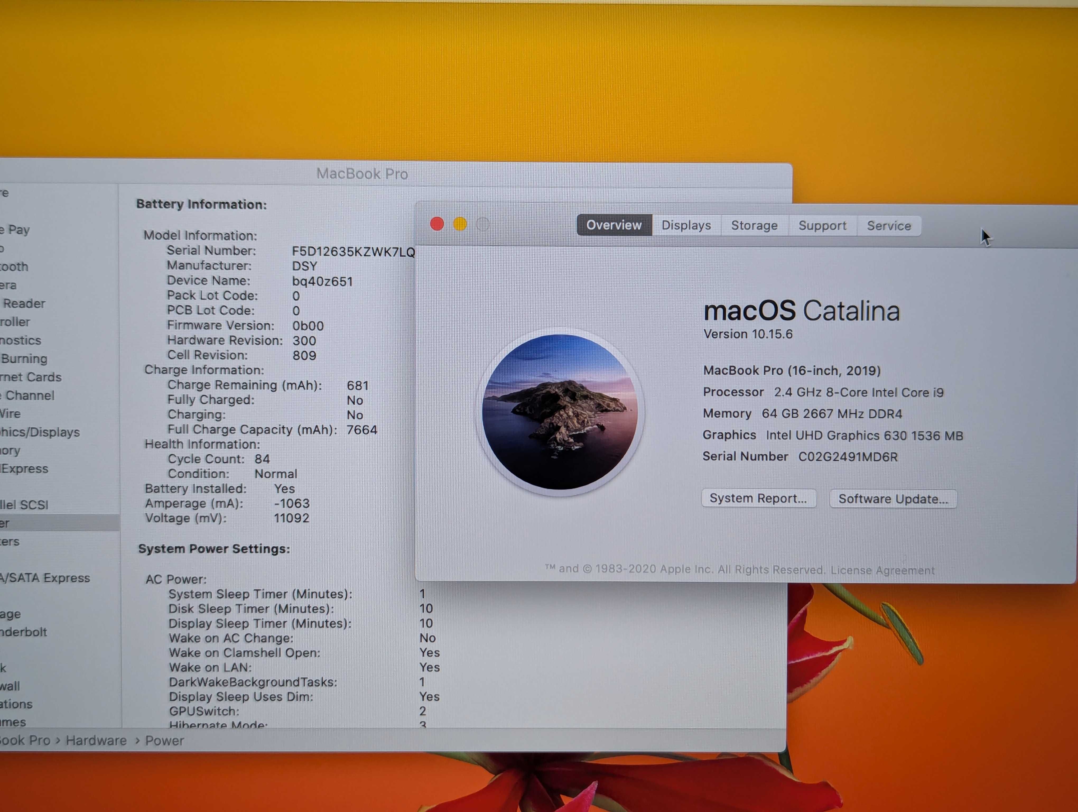Click the Voltage value 11092
Image resolution: width=1078 pixels, height=812 pixels.
pos(291,518)
